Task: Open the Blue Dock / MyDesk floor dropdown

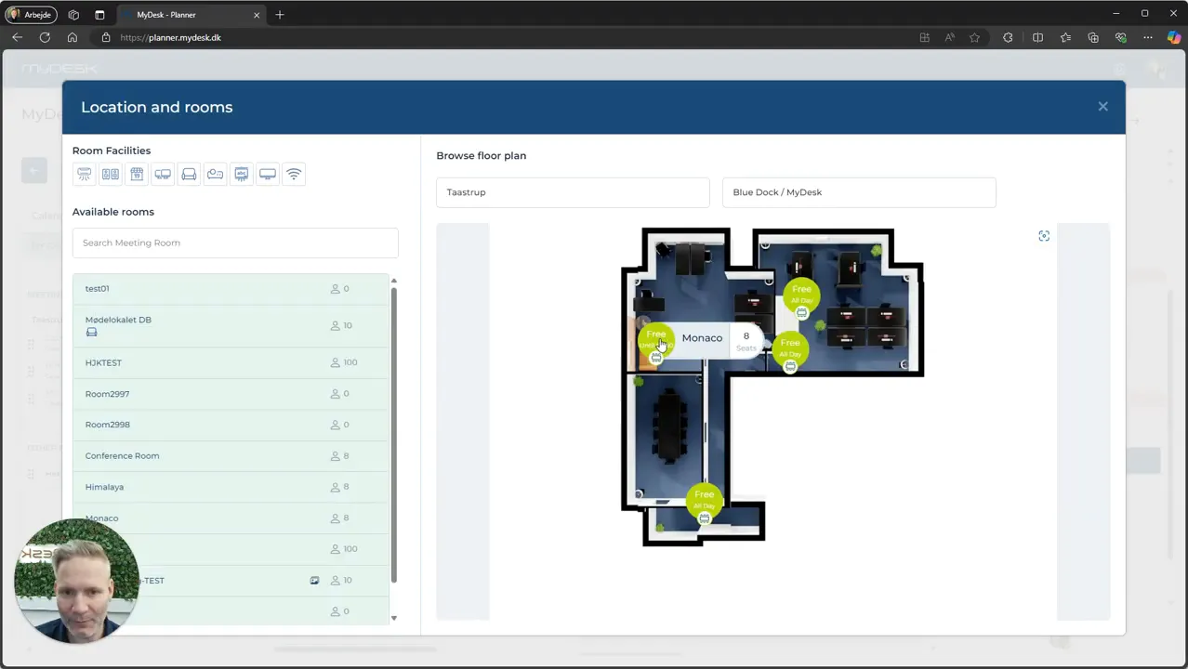Action: click(859, 192)
